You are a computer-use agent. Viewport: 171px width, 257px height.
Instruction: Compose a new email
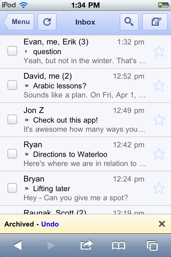[x=155, y=22]
